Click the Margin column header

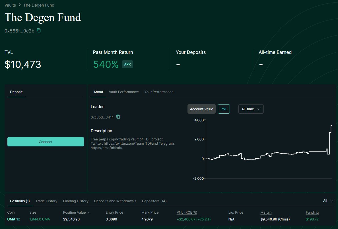tap(266, 212)
